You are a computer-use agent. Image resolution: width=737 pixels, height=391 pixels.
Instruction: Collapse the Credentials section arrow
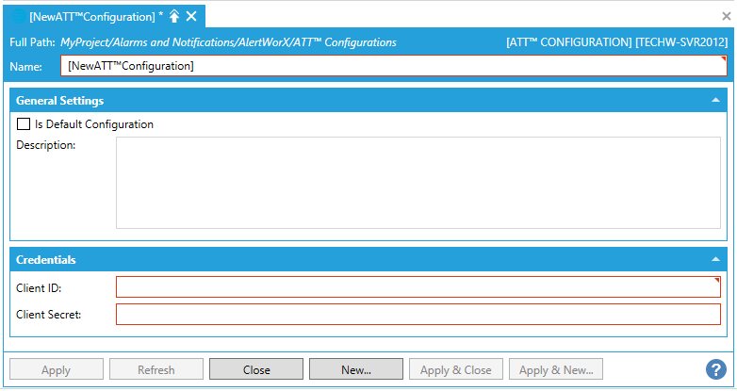pyautogui.click(x=715, y=259)
